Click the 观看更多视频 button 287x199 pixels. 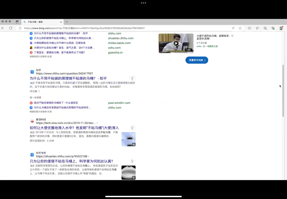197,60
